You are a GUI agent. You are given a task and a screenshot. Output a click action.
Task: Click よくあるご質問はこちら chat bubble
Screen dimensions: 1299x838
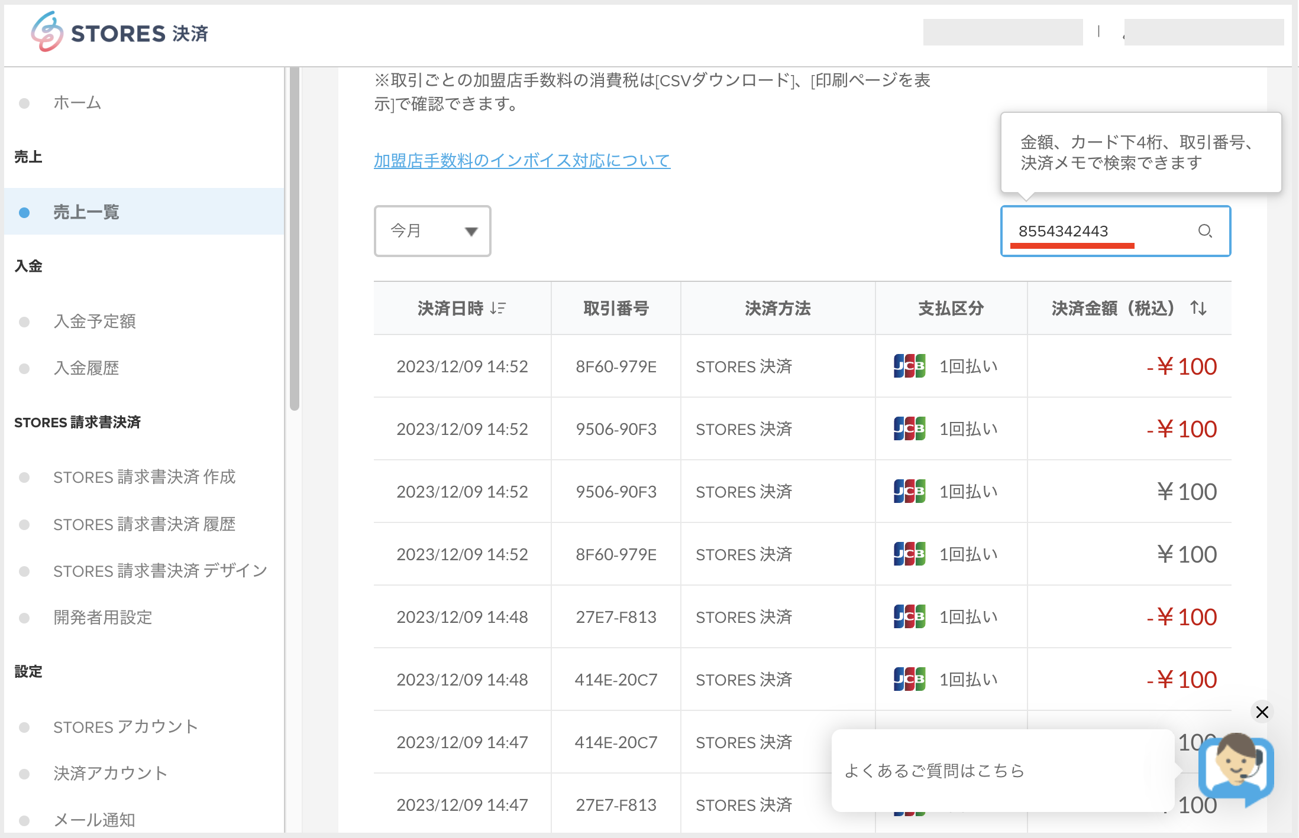click(1003, 771)
